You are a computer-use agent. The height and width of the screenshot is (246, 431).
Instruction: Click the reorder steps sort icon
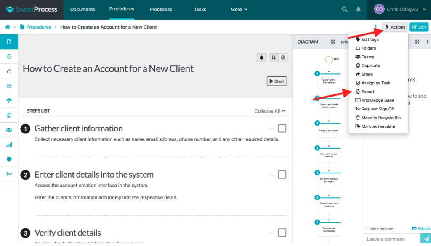[x=274, y=58]
